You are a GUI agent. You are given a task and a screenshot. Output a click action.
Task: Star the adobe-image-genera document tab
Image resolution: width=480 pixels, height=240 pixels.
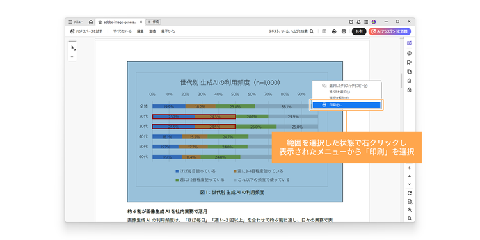(100, 22)
